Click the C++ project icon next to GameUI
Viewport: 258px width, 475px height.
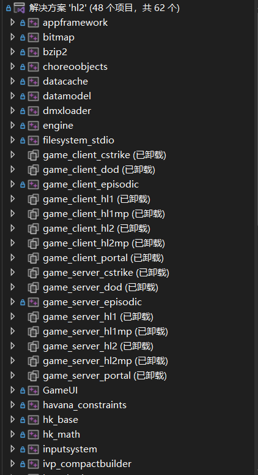33,390
